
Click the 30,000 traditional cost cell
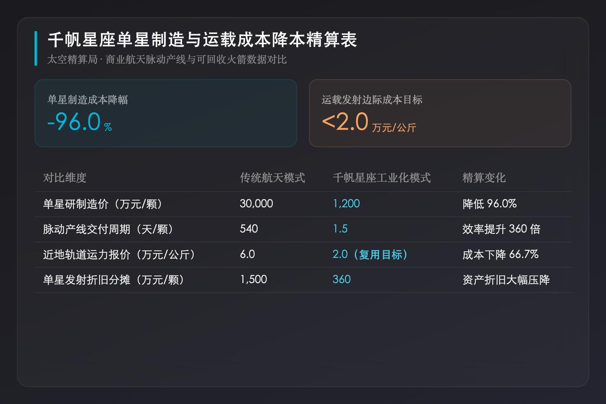point(256,204)
